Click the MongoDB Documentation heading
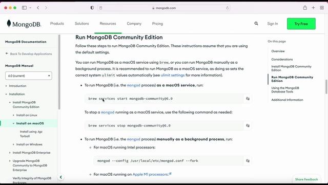Image resolution: width=328 pixels, height=185 pixels. [26, 42]
